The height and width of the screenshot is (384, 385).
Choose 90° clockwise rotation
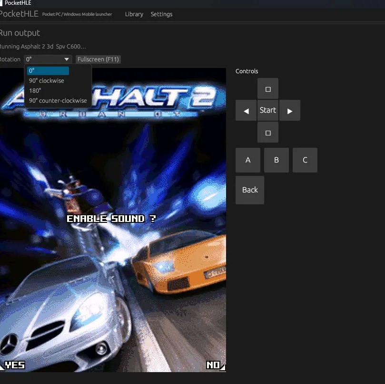47,81
